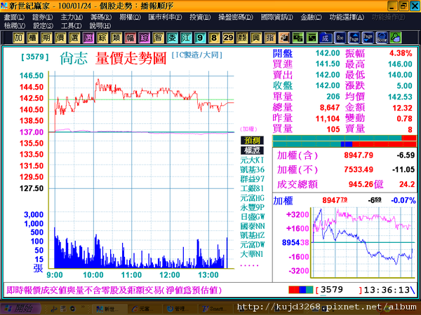The width and height of the screenshot is (421, 315).
Task: Select the 群益97 warrant link
Action: [x=252, y=179]
